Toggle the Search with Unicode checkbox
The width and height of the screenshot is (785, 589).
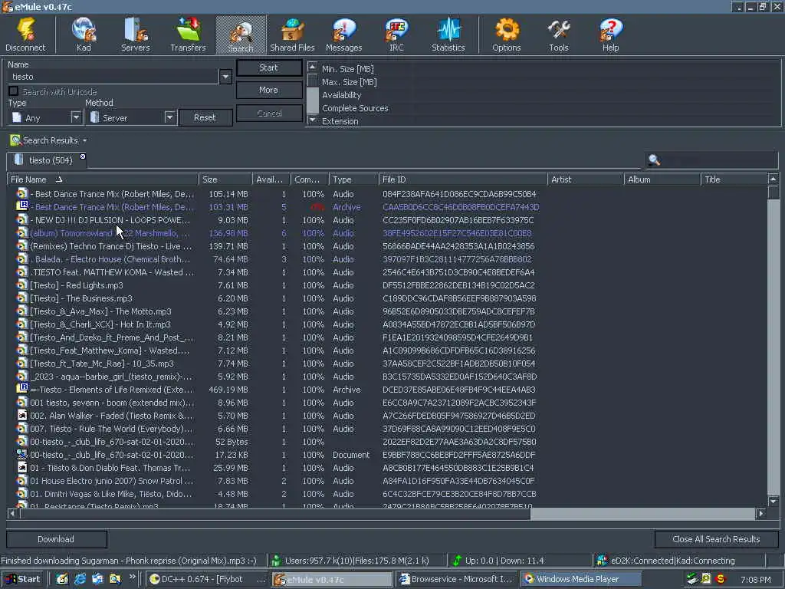point(14,91)
